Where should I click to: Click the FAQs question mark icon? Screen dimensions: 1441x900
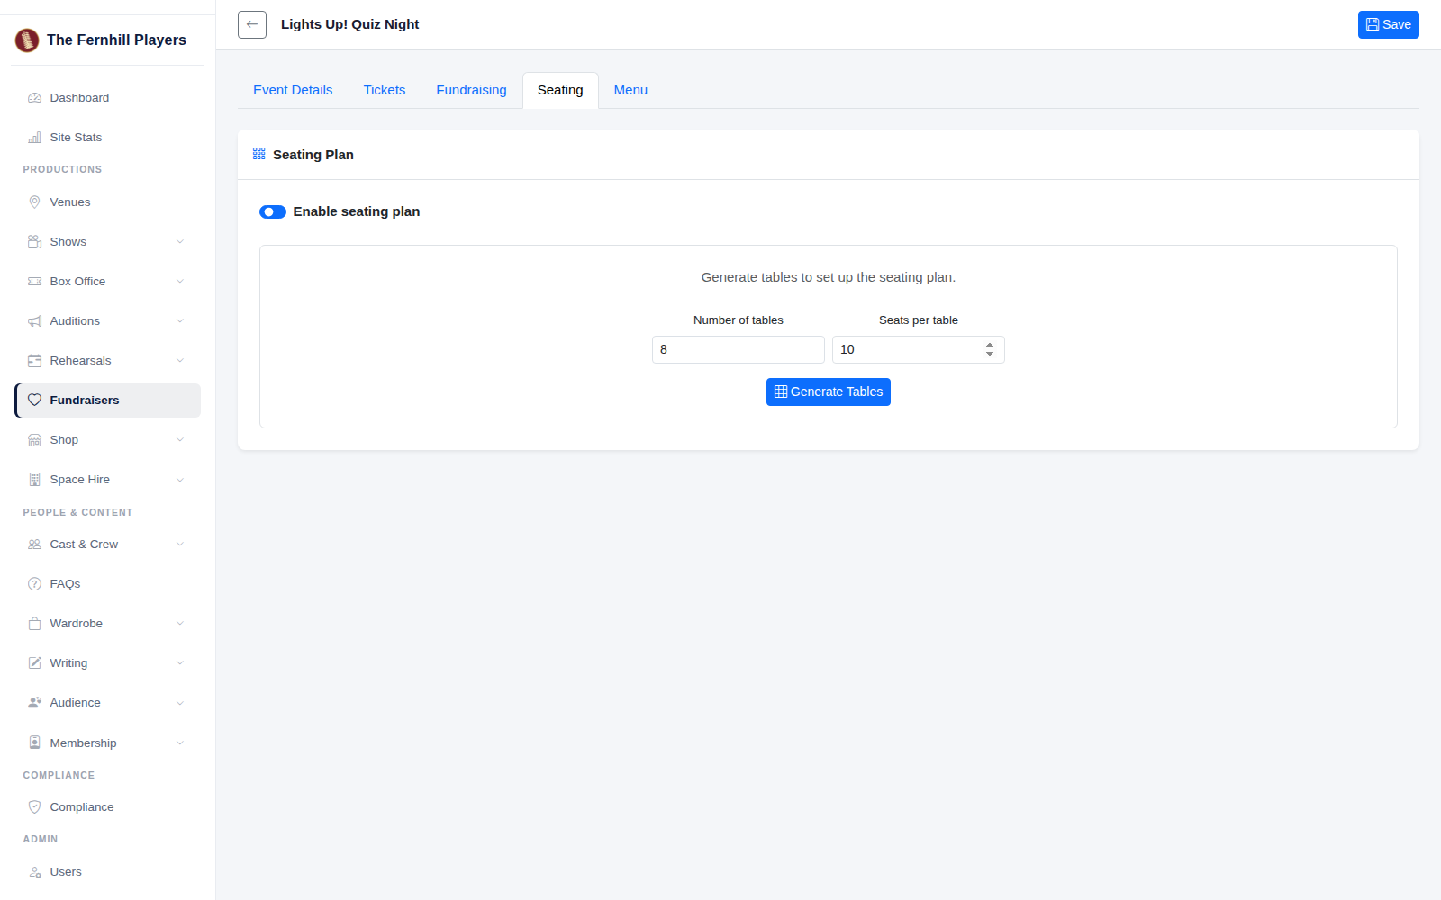tap(34, 584)
